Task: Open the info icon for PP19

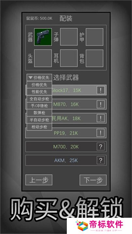Action: 101,133
